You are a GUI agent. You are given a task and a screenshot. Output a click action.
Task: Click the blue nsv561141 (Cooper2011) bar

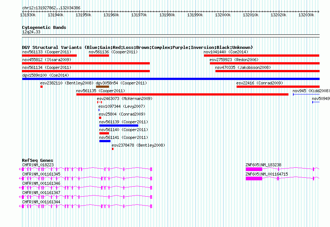[x=105, y=141]
